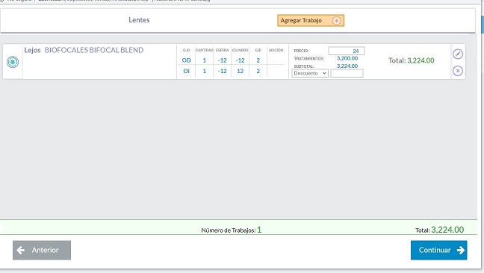
Task: Click the Precio input field showing 24
Action: click(x=347, y=51)
